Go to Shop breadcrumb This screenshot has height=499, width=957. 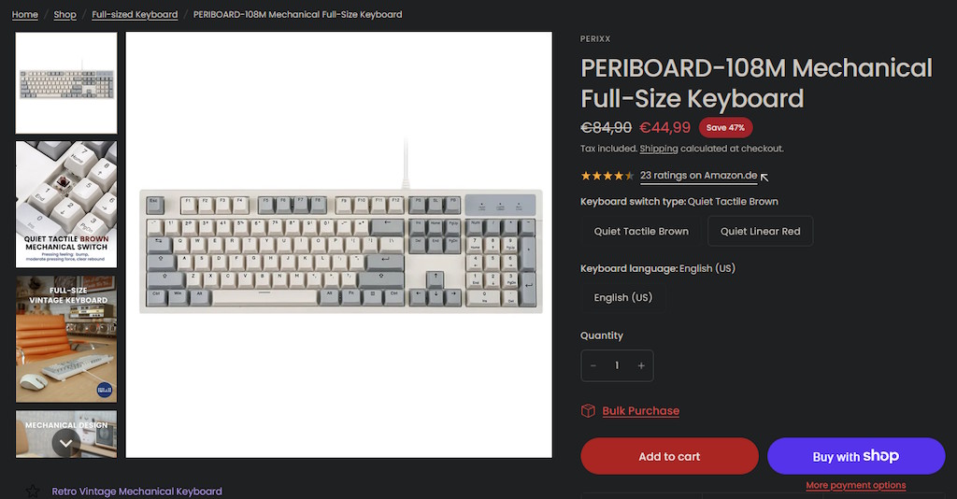click(x=64, y=14)
